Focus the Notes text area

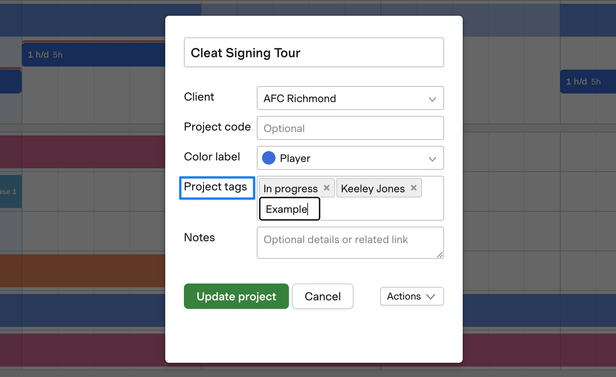(x=350, y=242)
